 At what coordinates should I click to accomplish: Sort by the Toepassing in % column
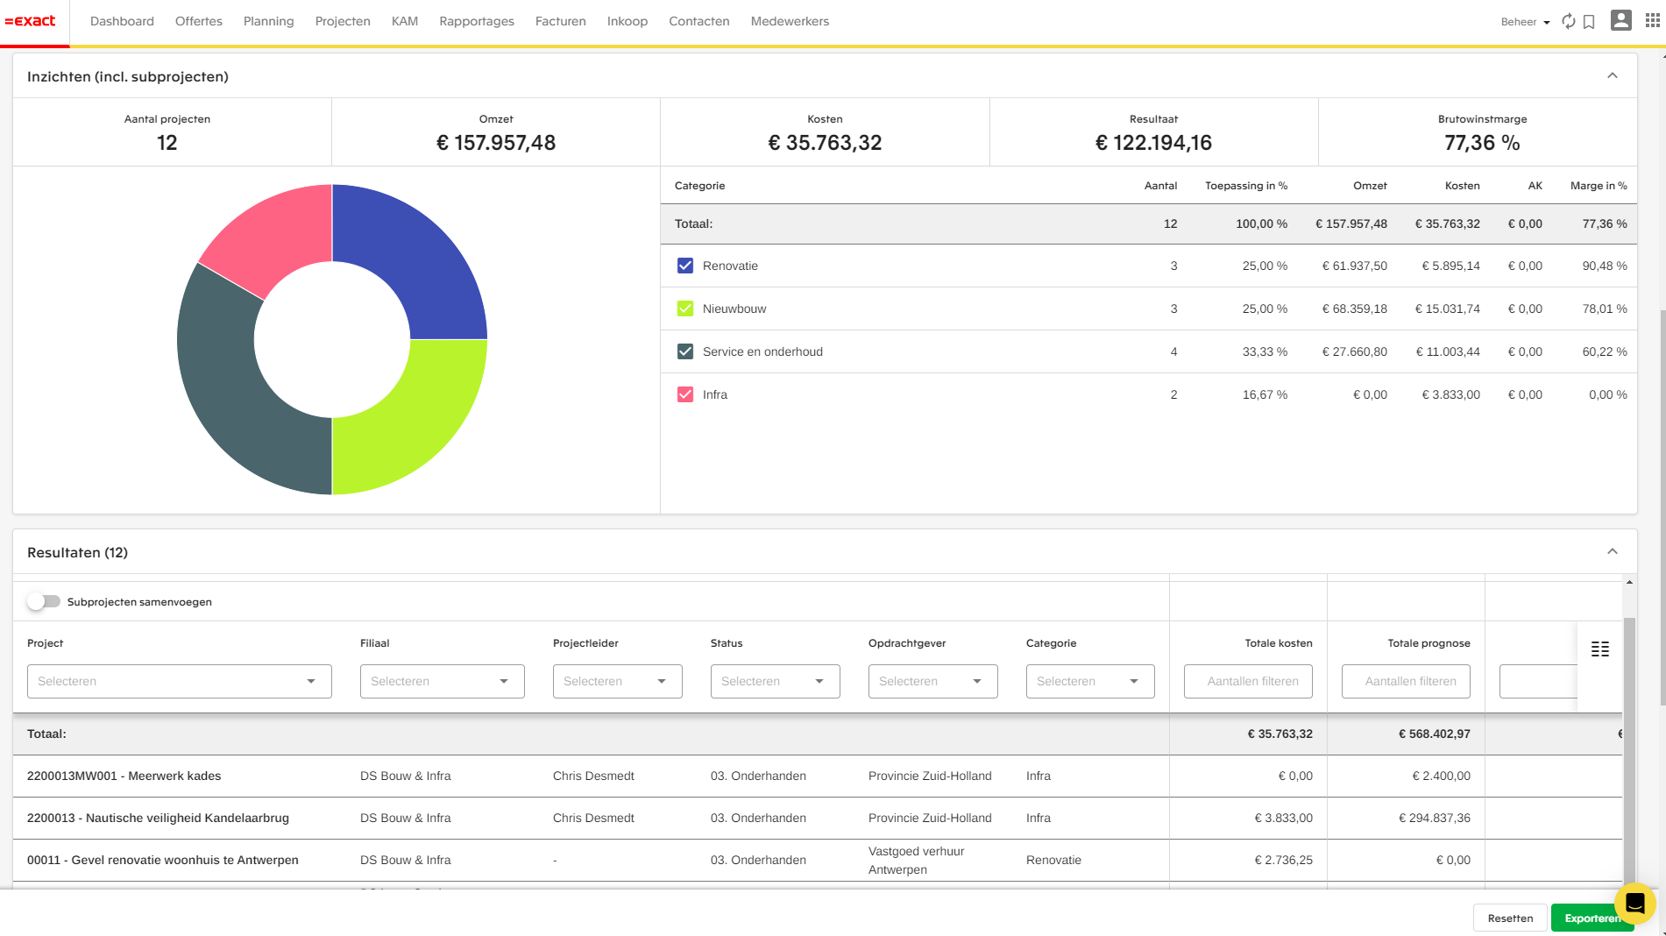1246,186
